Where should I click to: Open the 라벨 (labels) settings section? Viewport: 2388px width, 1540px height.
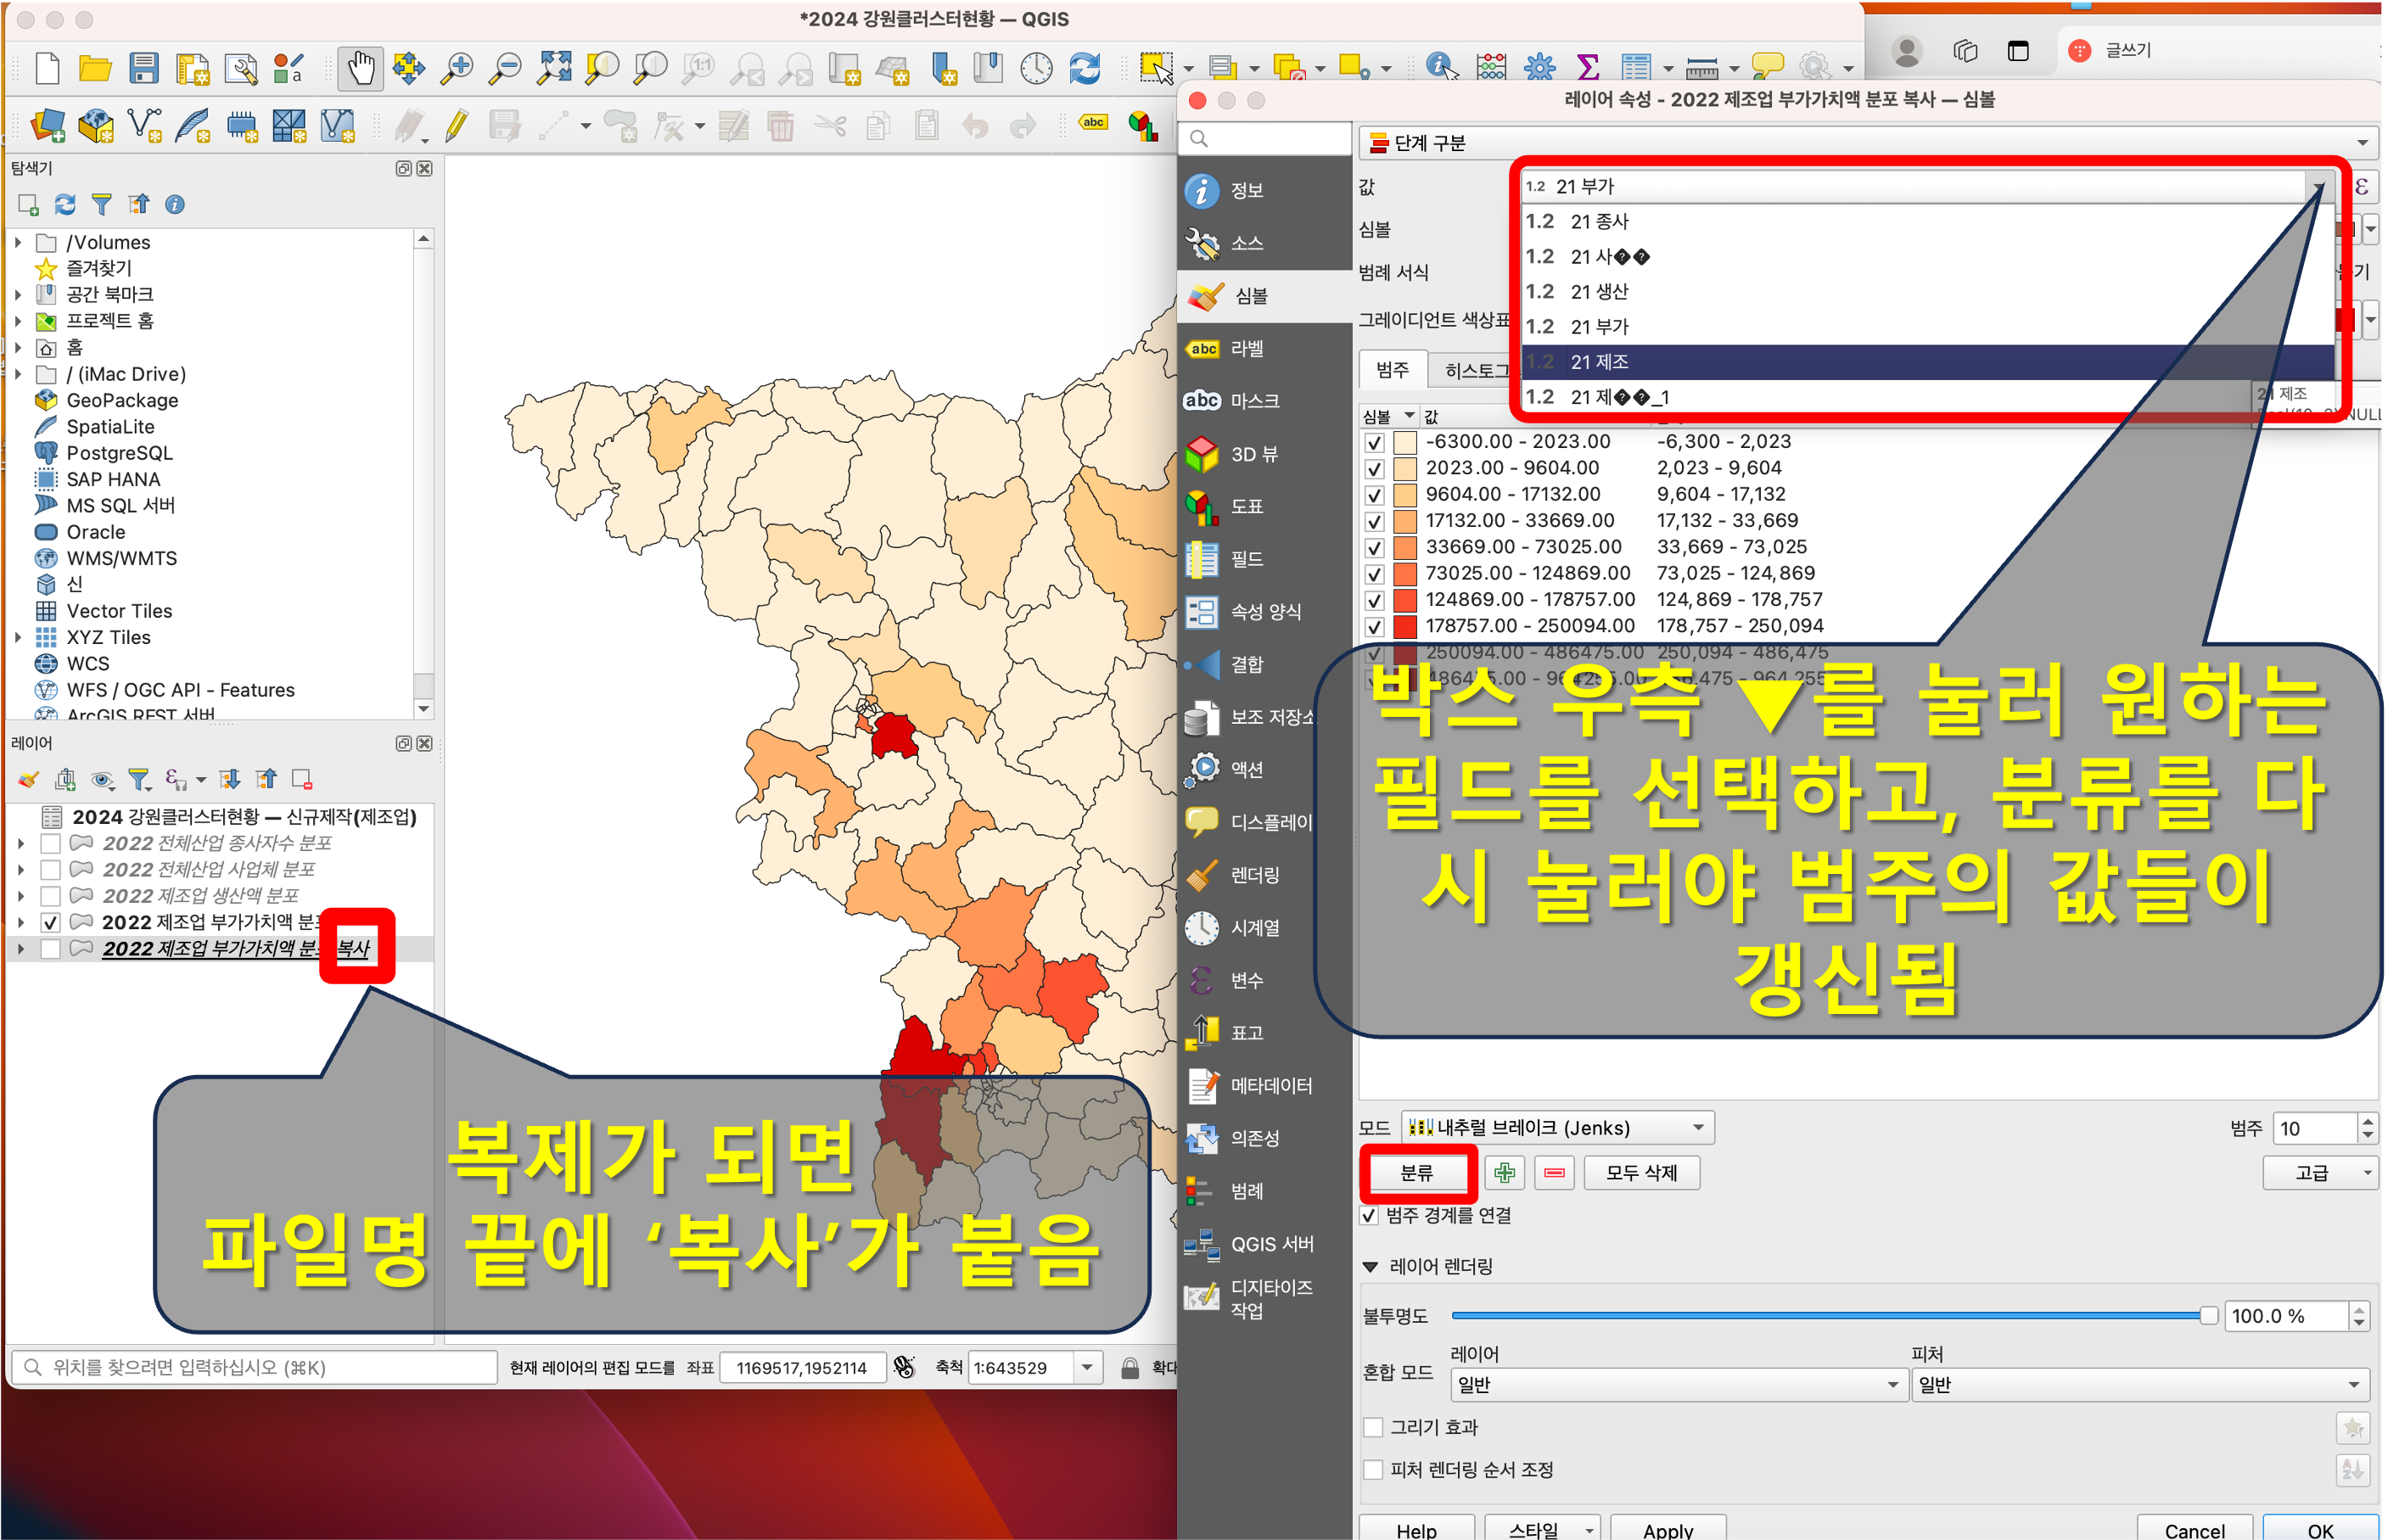click(x=1246, y=348)
